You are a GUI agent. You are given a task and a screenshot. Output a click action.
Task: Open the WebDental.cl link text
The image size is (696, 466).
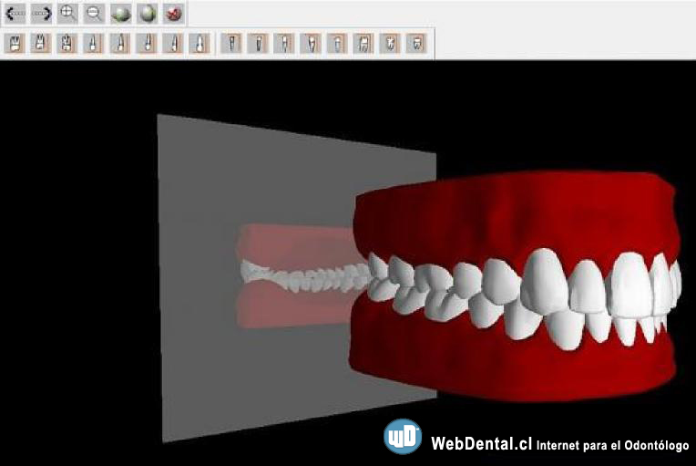click(x=481, y=444)
